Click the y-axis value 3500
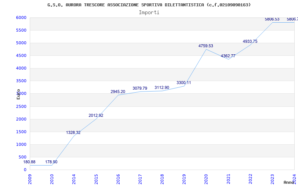298x186 pixels. coord(21,81)
